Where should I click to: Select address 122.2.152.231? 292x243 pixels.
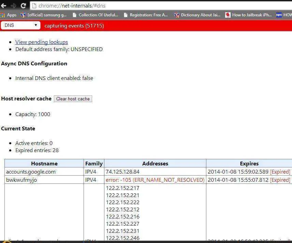click(122, 231)
